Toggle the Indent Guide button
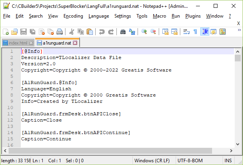Screen dimensions: 243x165 (x=205, y=32)
